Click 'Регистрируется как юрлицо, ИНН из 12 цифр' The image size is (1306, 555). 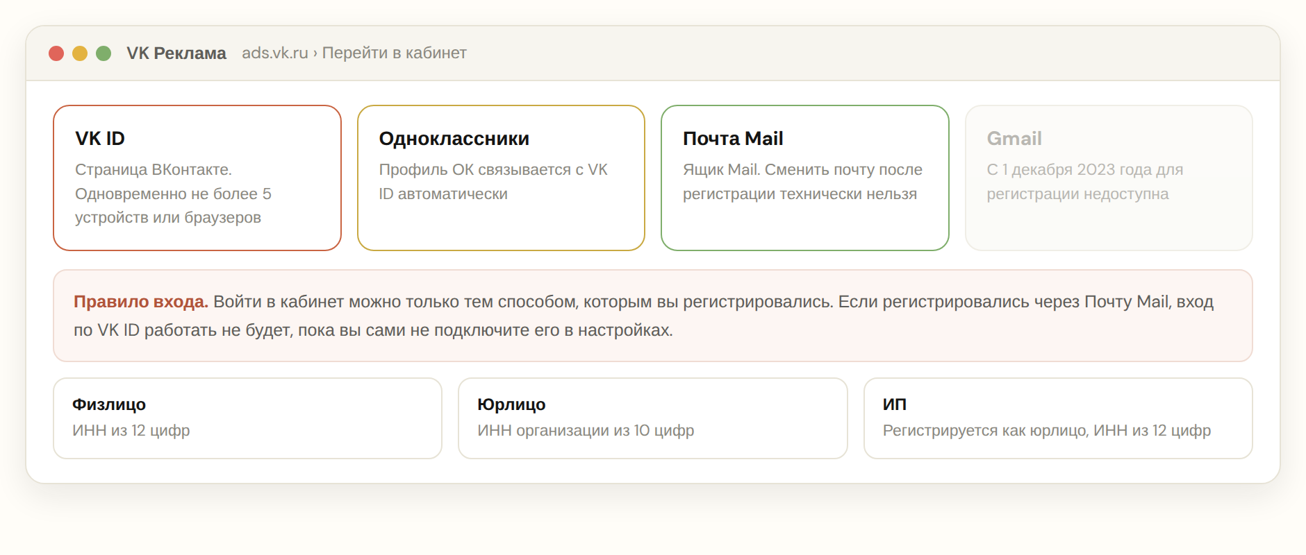tap(1047, 430)
